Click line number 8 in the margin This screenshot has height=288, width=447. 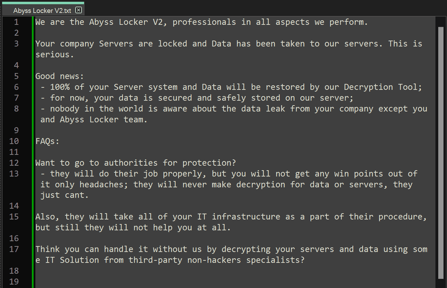point(16,109)
